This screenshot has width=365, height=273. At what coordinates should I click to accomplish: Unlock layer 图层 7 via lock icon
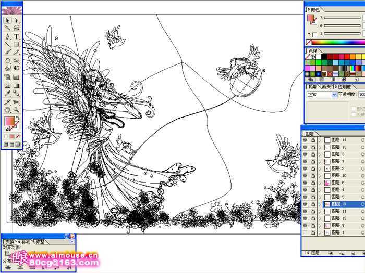(313, 161)
